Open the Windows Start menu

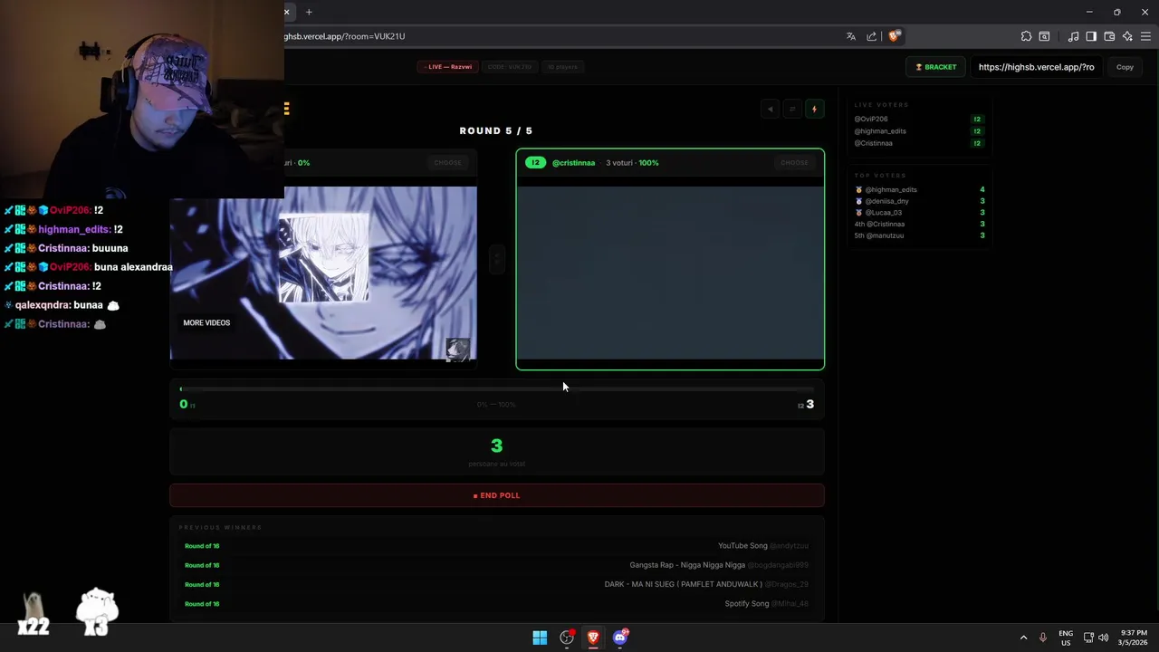tap(540, 638)
